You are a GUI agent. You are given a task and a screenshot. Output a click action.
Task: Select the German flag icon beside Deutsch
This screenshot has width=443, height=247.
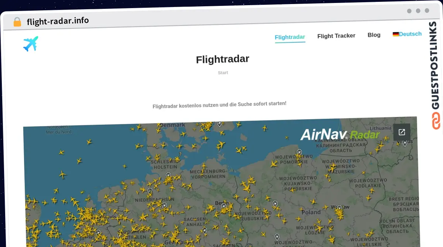click(x=395, y=34)
